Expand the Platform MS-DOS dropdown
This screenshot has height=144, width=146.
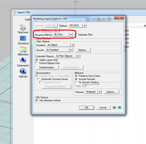(x=84, y=26)
